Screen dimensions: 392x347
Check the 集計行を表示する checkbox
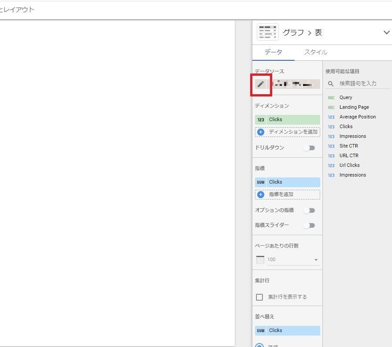click(259, 297)
